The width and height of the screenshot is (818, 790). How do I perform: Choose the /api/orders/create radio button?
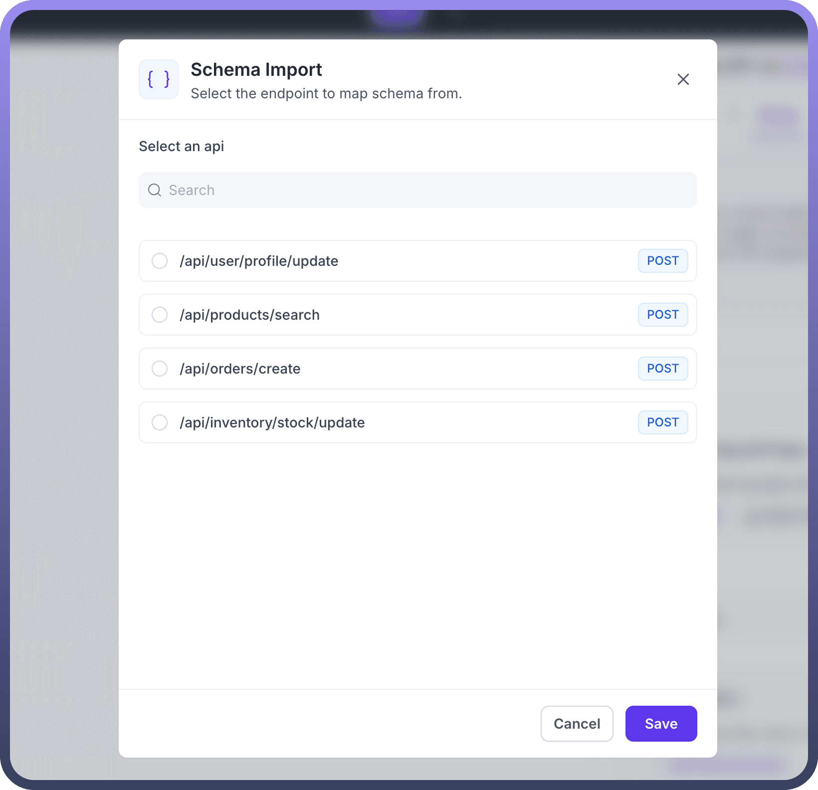point(160,369)
